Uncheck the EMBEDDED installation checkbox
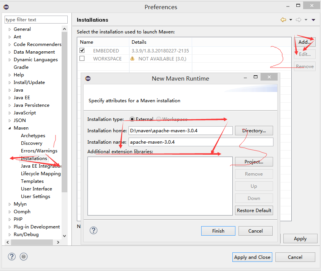Screen dimensions: 321x271 82,50
